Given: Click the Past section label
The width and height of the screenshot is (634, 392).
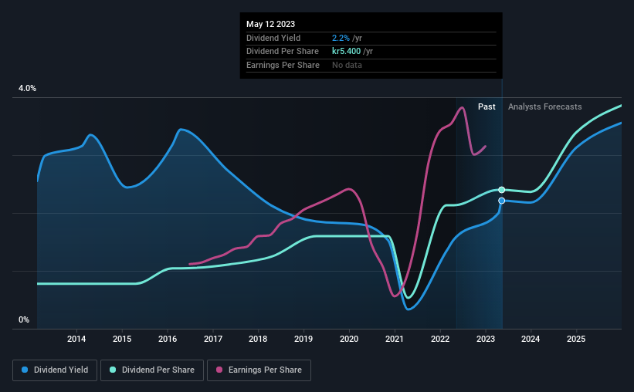Looking at the screenshot, I should (x=487, y=106).
